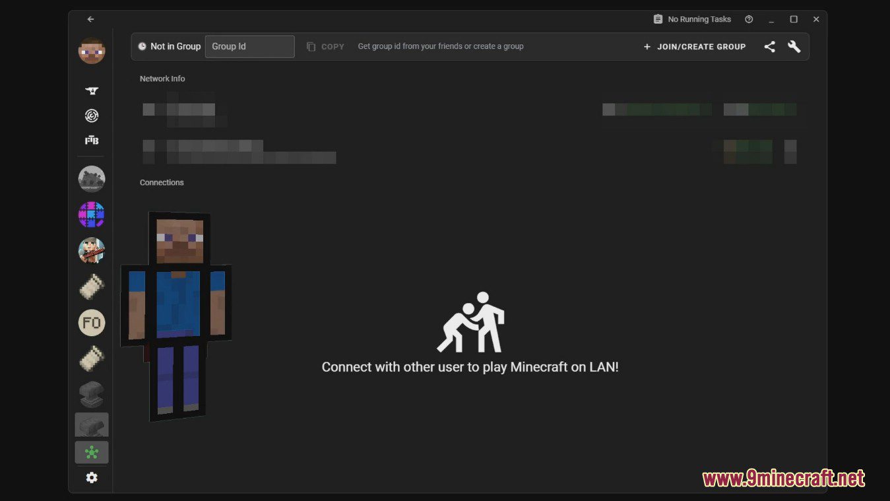890x501 pixels.
Task: Click the Connections heading
Action: 162,182
